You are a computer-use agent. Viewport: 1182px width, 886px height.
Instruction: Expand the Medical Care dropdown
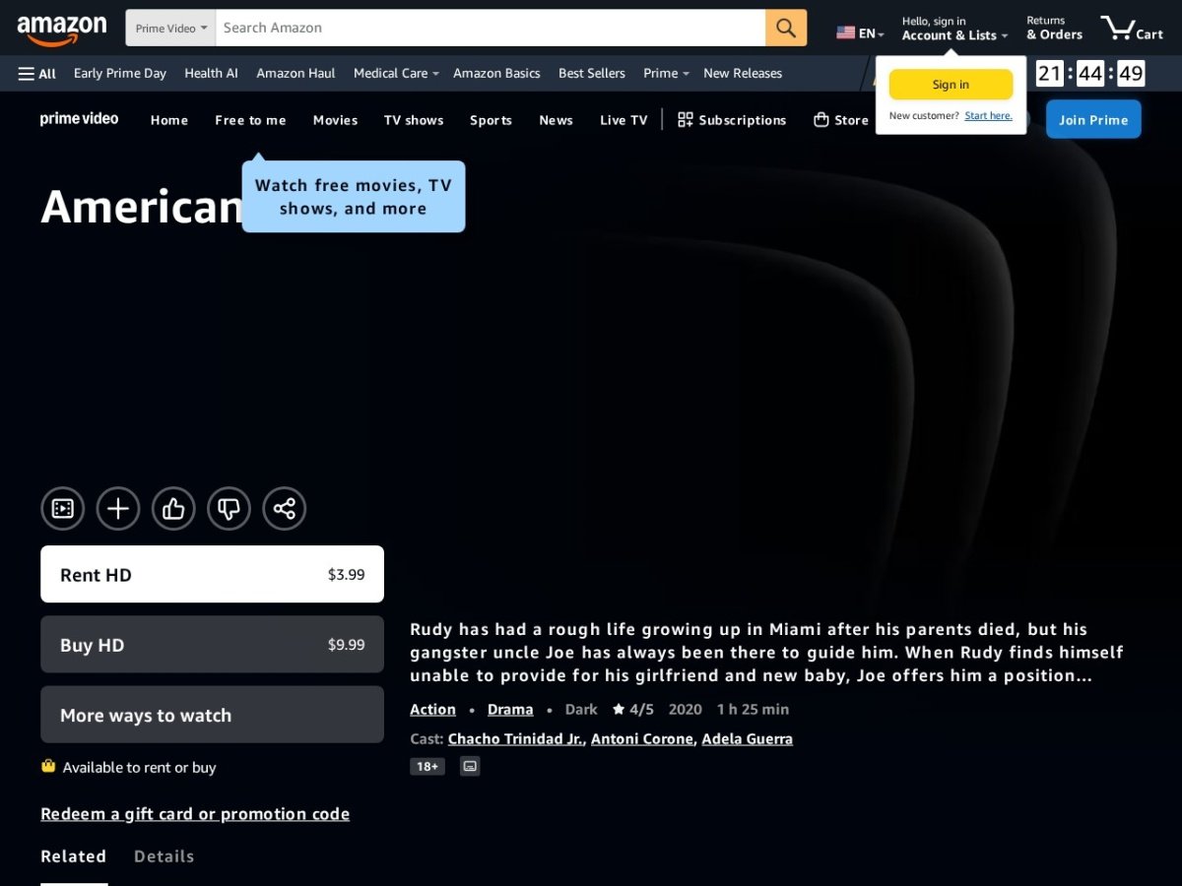tap(396, 74)
